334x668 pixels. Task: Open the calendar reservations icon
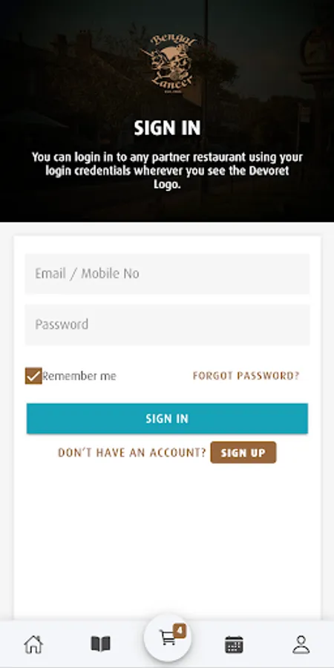pyautogui.click(x=234, y=644)
